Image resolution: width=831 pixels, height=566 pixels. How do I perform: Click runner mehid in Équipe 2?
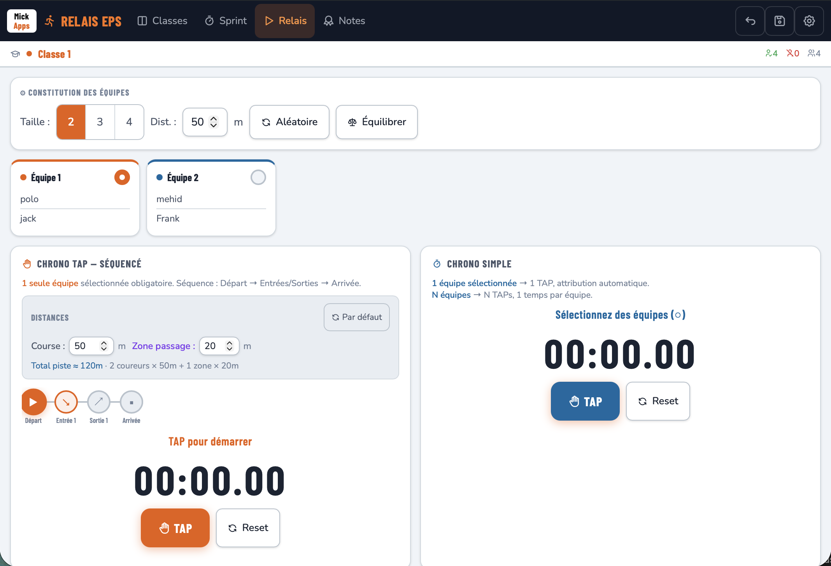click(211, 199)
